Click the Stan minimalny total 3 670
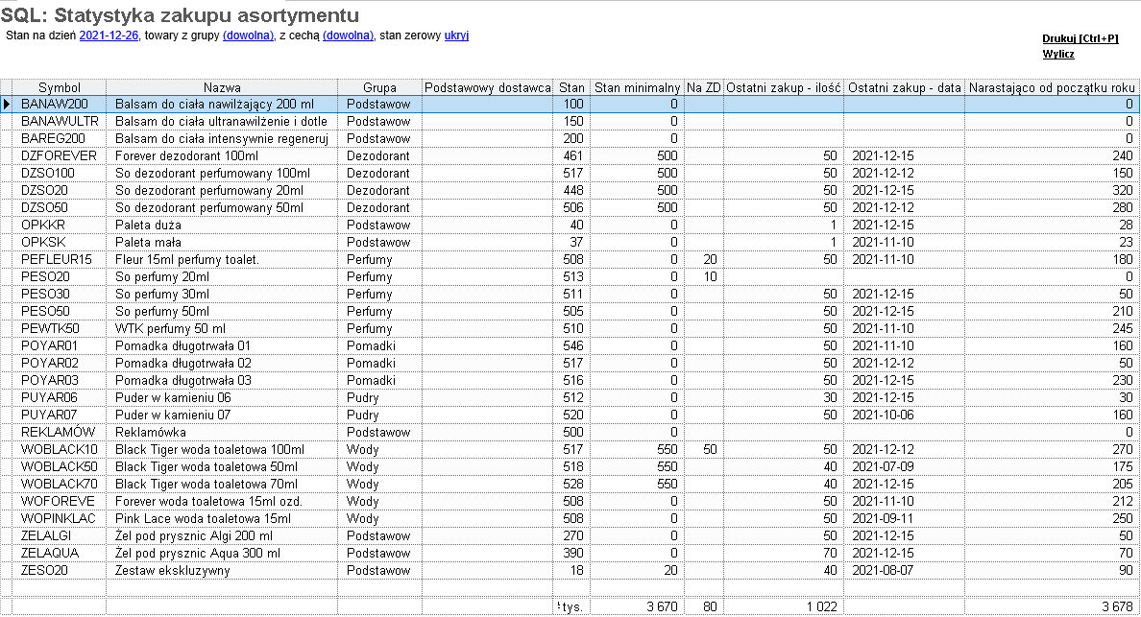This screenshot has width=1141, height=617. tap(638, 606)
